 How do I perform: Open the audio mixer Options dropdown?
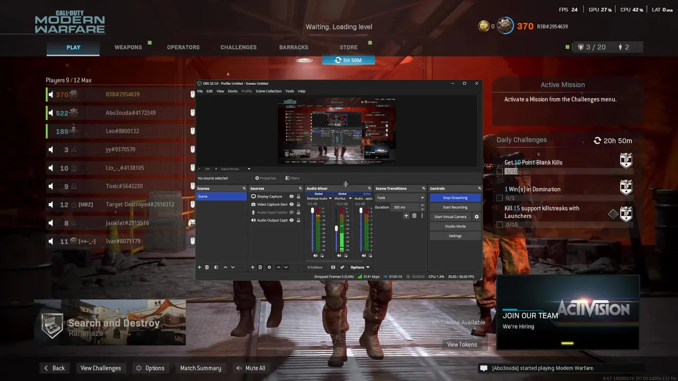[x=360, y=267]
